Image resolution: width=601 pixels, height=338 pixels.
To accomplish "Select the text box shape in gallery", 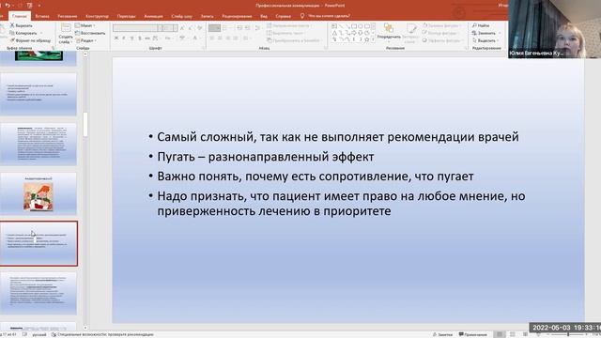I will coord(334,26).
